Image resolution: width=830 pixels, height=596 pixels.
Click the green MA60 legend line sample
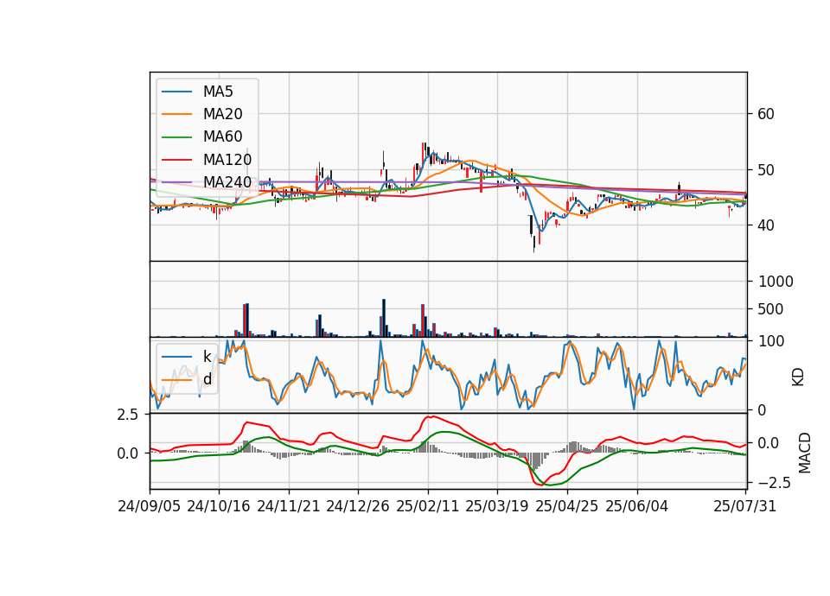point(176,137)
